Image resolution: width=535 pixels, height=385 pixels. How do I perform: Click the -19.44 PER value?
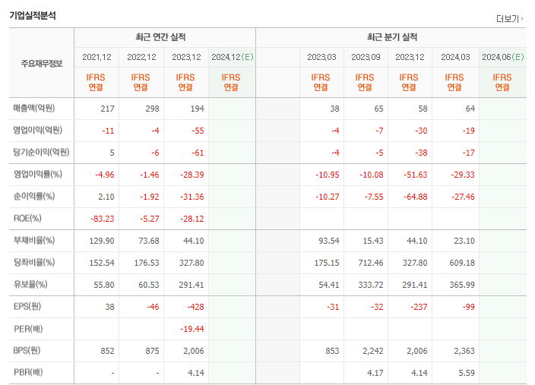pyautogui.click(x=192, y=329)
